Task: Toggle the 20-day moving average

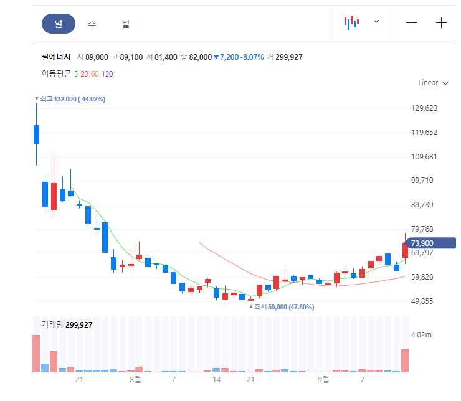Action: pos(84,73)
